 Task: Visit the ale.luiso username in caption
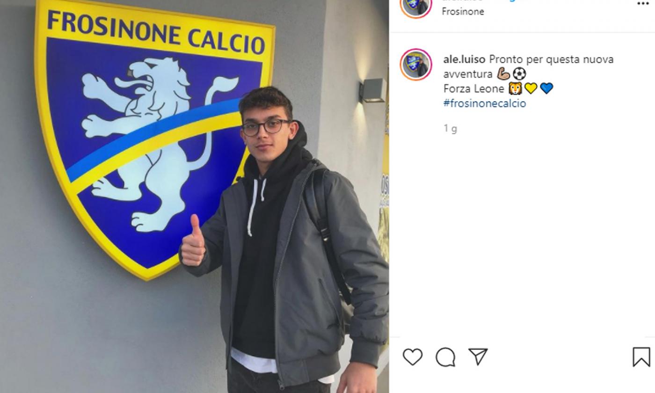[x=464, y=59]
